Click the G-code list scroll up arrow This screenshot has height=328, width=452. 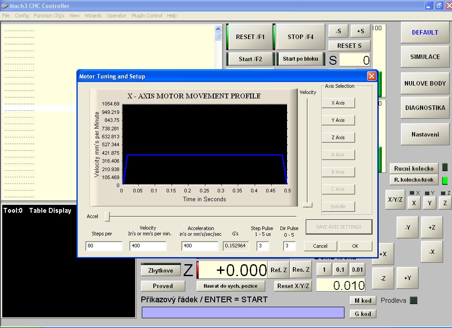click(218, 29)
